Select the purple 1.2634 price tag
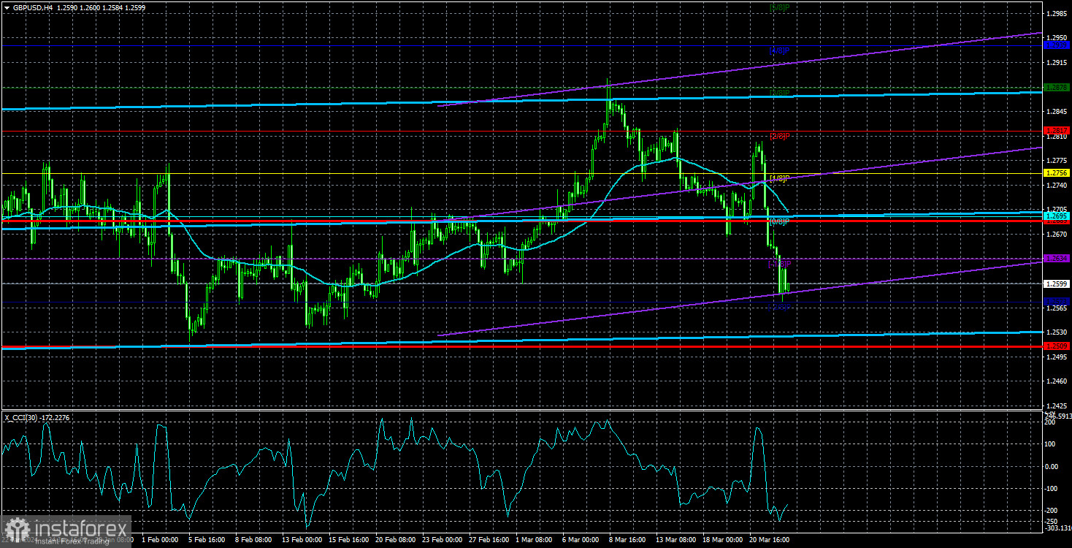Viewport: 1072px width, 548px height. click(x=1057, y=259)
